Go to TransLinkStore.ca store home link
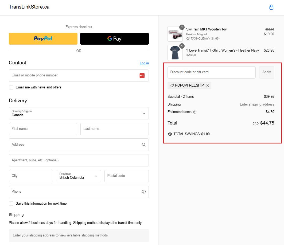Viewport: 284px width, 245px height. click(29, 7)
